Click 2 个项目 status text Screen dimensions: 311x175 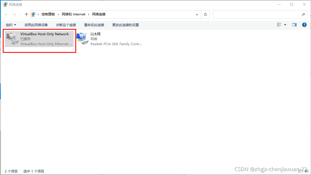tap(11, 171)
